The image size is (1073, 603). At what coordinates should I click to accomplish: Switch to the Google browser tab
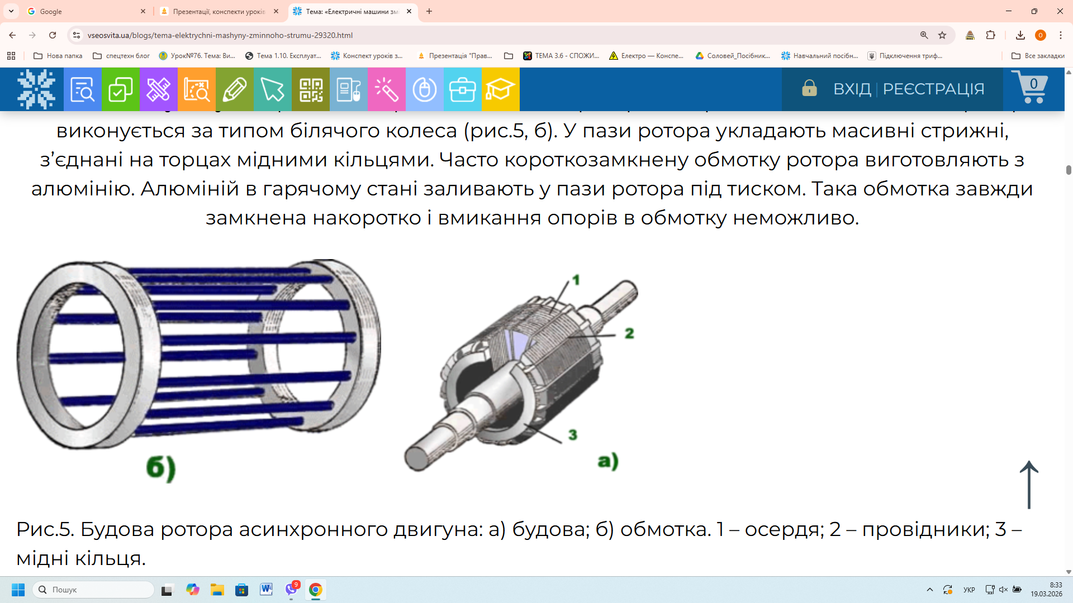pos(84,11)
